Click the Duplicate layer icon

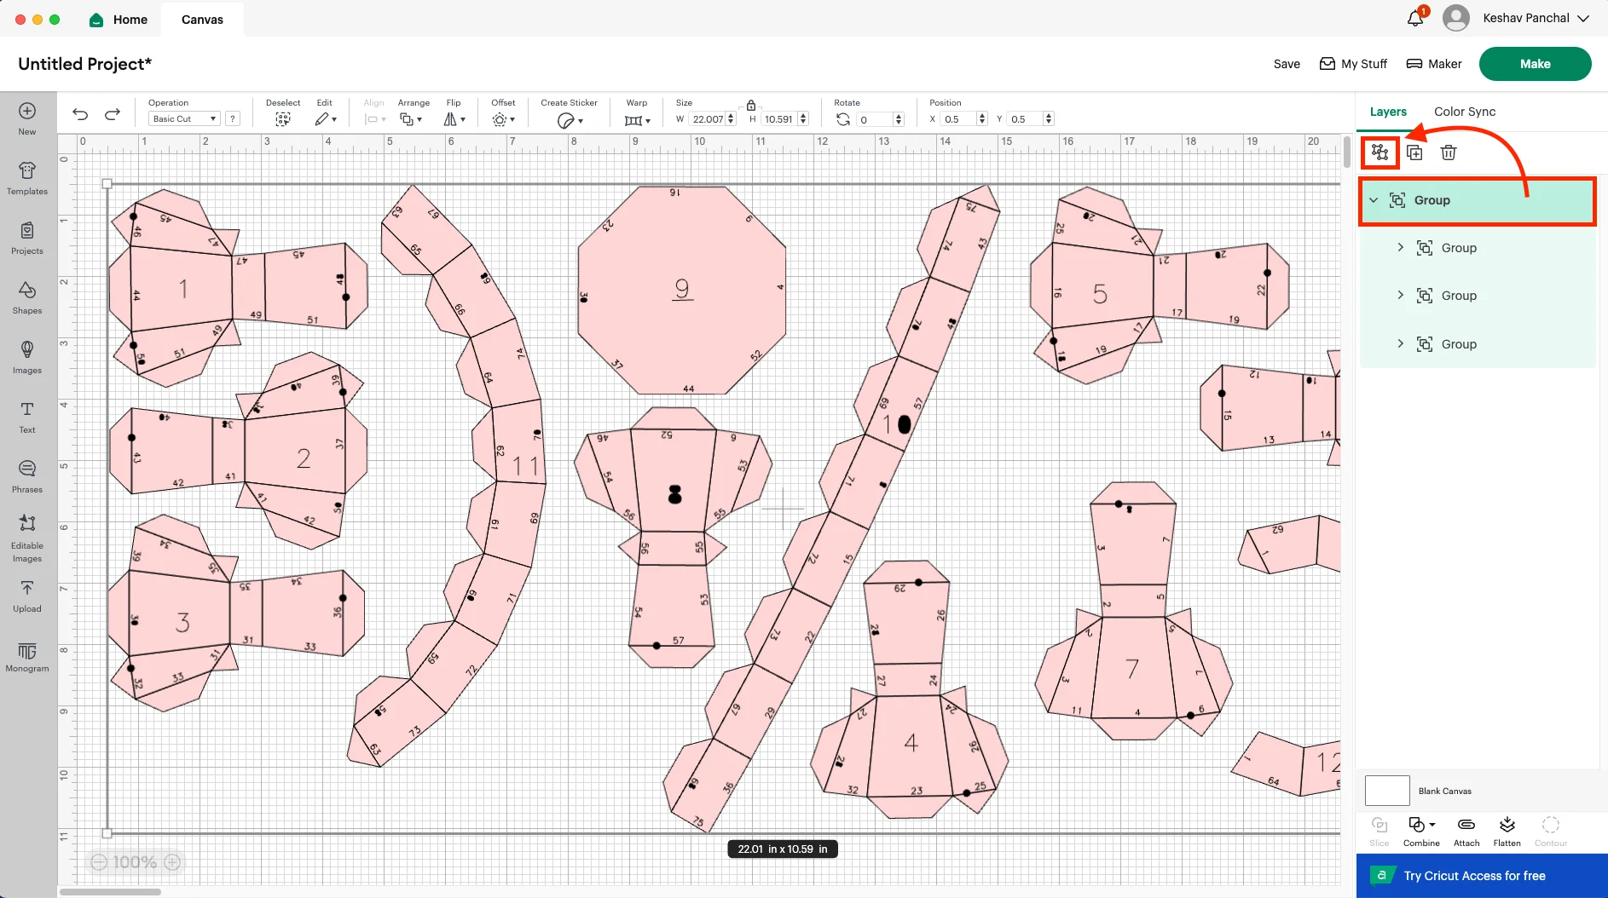1414,153
